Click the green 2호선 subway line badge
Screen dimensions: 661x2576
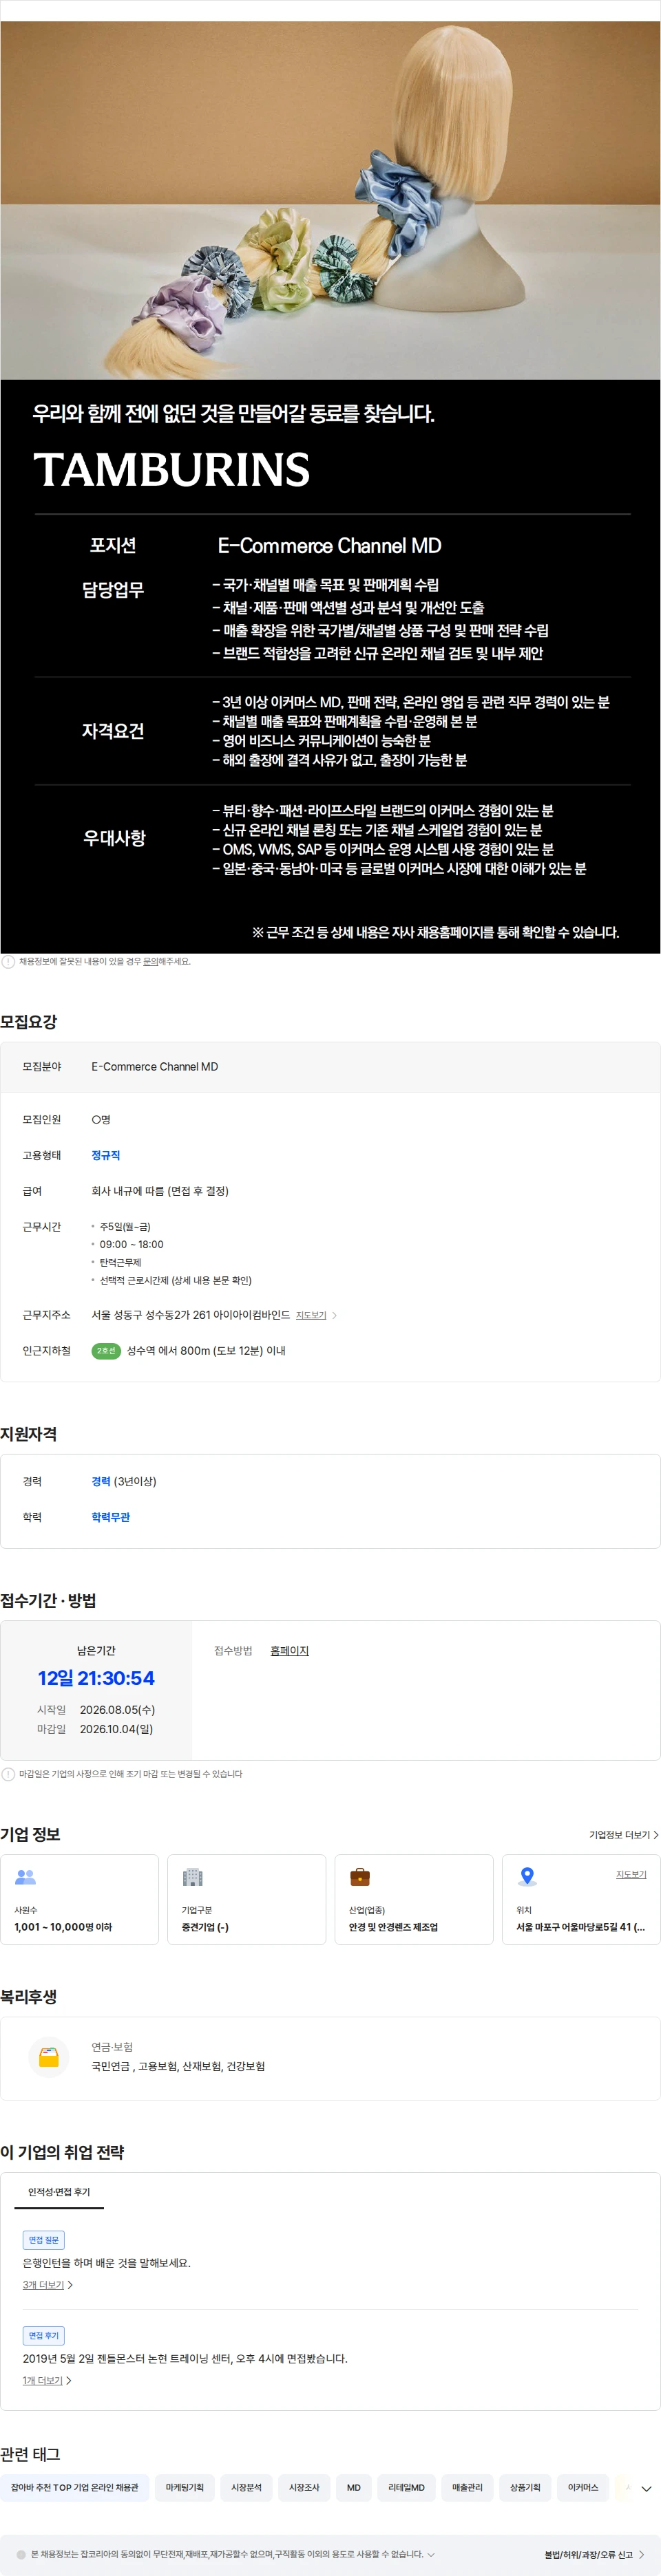[x=106, y=1351]
